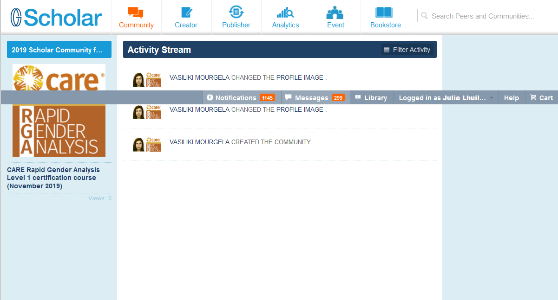Open the Community section icon
Image resolution: width=558 pixels, height=300 pixels.
[x=136, y=13]
